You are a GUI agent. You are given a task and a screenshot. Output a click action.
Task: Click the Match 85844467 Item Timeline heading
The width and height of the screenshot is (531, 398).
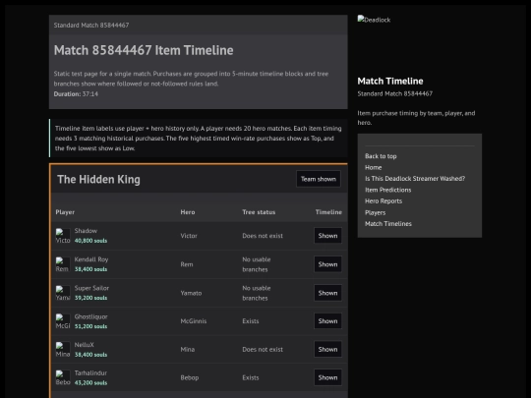[144, 50]
